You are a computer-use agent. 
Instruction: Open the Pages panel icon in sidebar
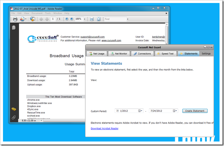click(x=14, y=27)
